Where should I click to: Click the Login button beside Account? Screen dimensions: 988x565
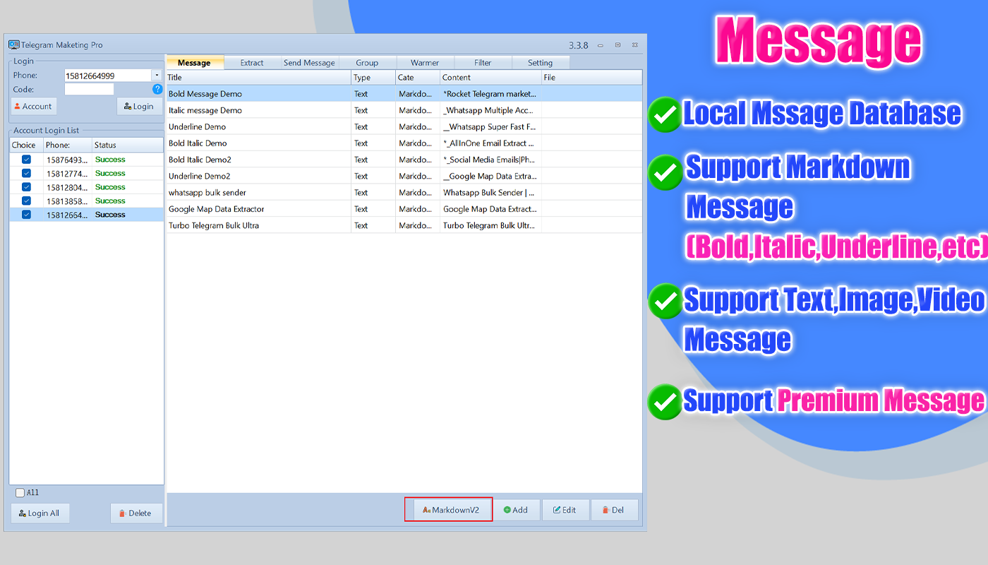(139, 107)
